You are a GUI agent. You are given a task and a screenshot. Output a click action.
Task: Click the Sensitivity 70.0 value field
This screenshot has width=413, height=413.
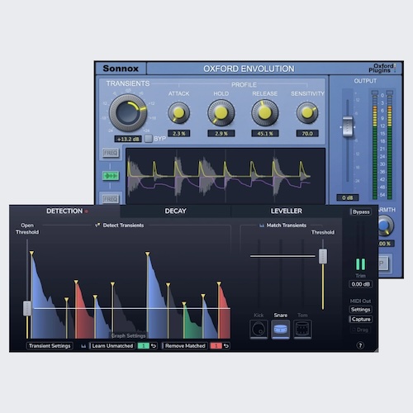coord(307,134)
